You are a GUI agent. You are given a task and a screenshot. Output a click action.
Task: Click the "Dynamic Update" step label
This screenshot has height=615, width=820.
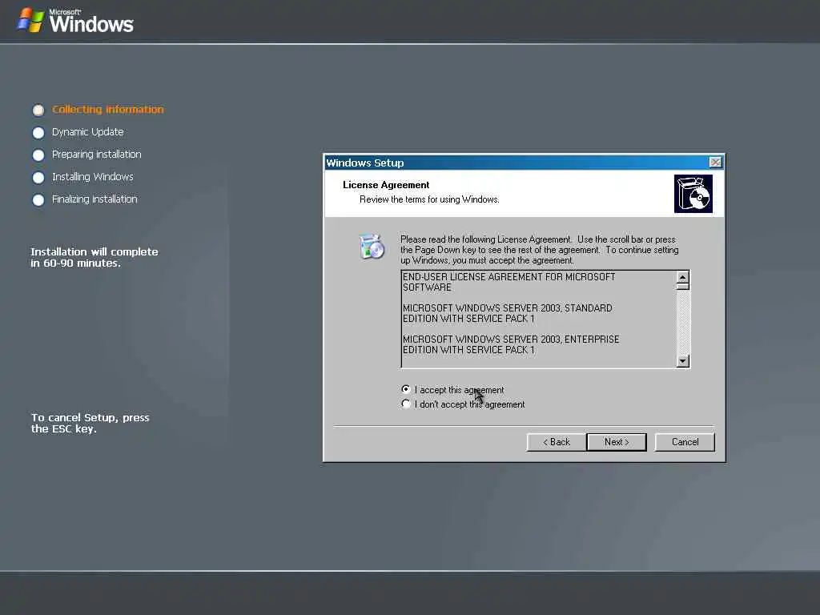click(x=88, y=132)
